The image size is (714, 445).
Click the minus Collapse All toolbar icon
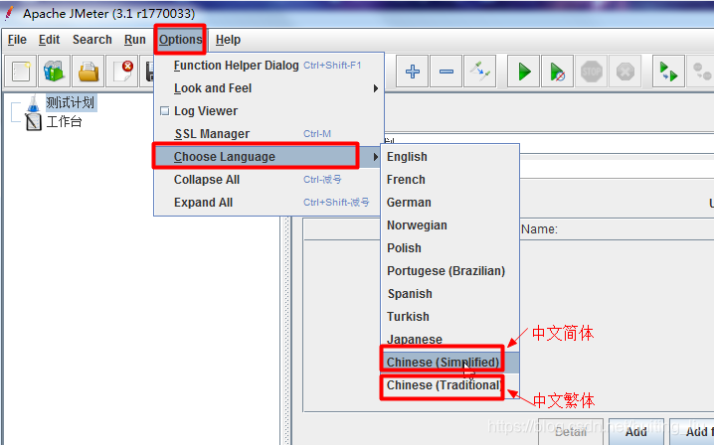click(x=446, y=72)
